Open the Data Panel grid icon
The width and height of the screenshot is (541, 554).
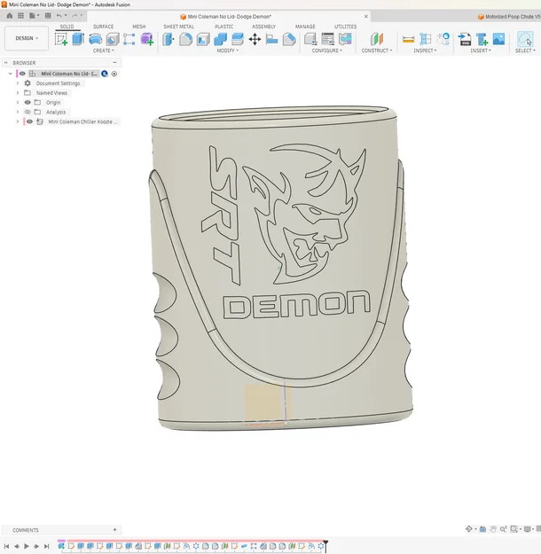[21, 16]
